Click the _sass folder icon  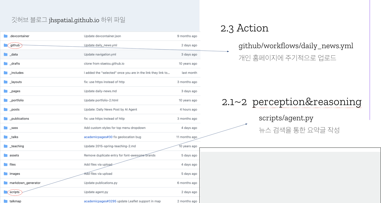coord(5,128)
